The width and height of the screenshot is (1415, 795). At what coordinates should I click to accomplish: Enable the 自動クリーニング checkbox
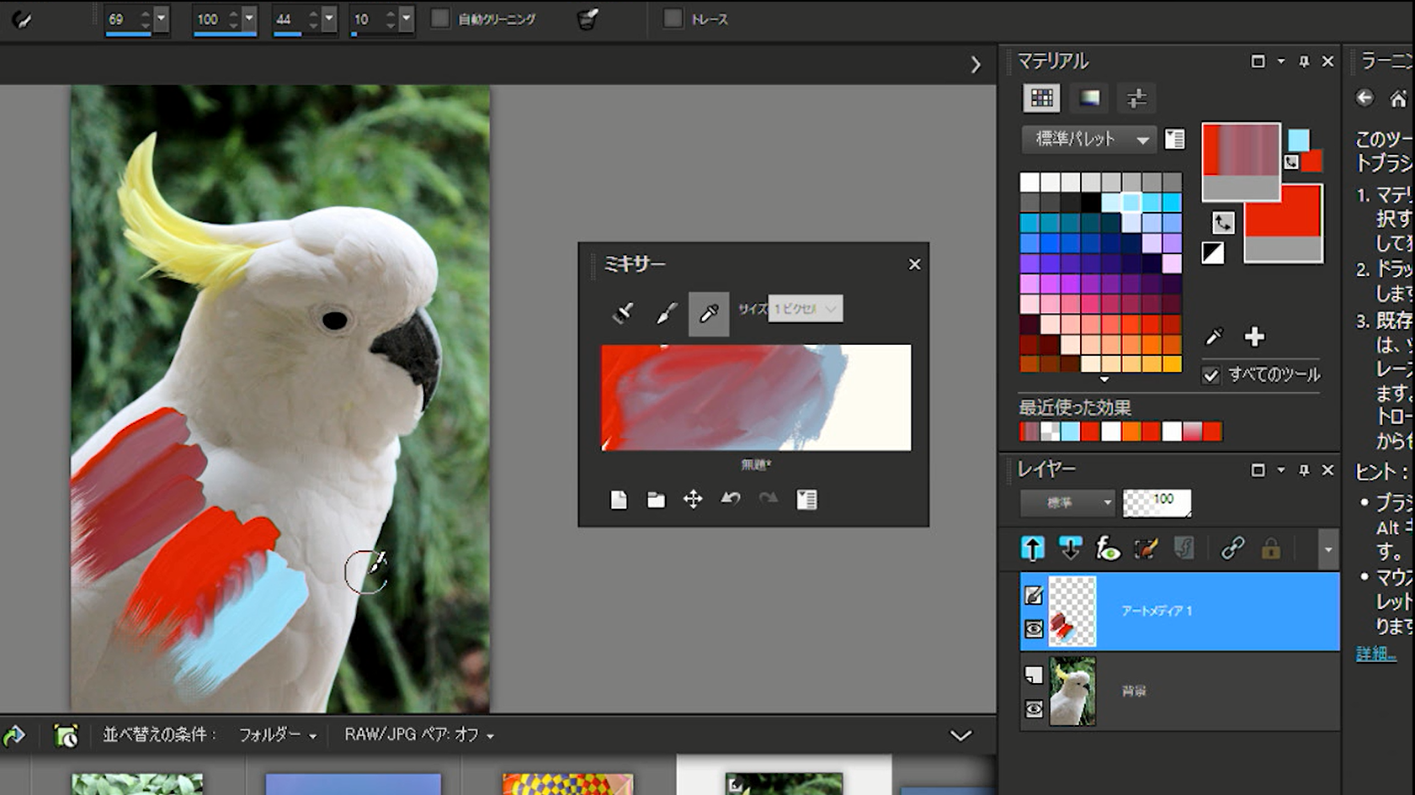(440, 19)
